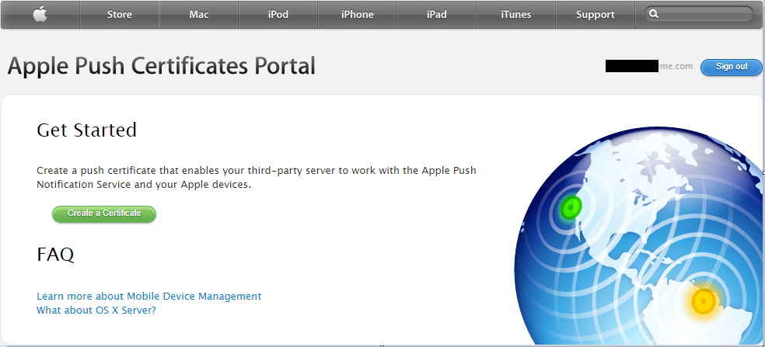The width and height of the screenshot is (765, 347).
Task: Select iPhone in the navigation bar
Action: tap(358, 14)
